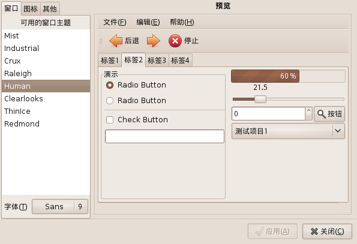Switch to the 图标 tab
The image size is (357, 244).
coord(31,9)
